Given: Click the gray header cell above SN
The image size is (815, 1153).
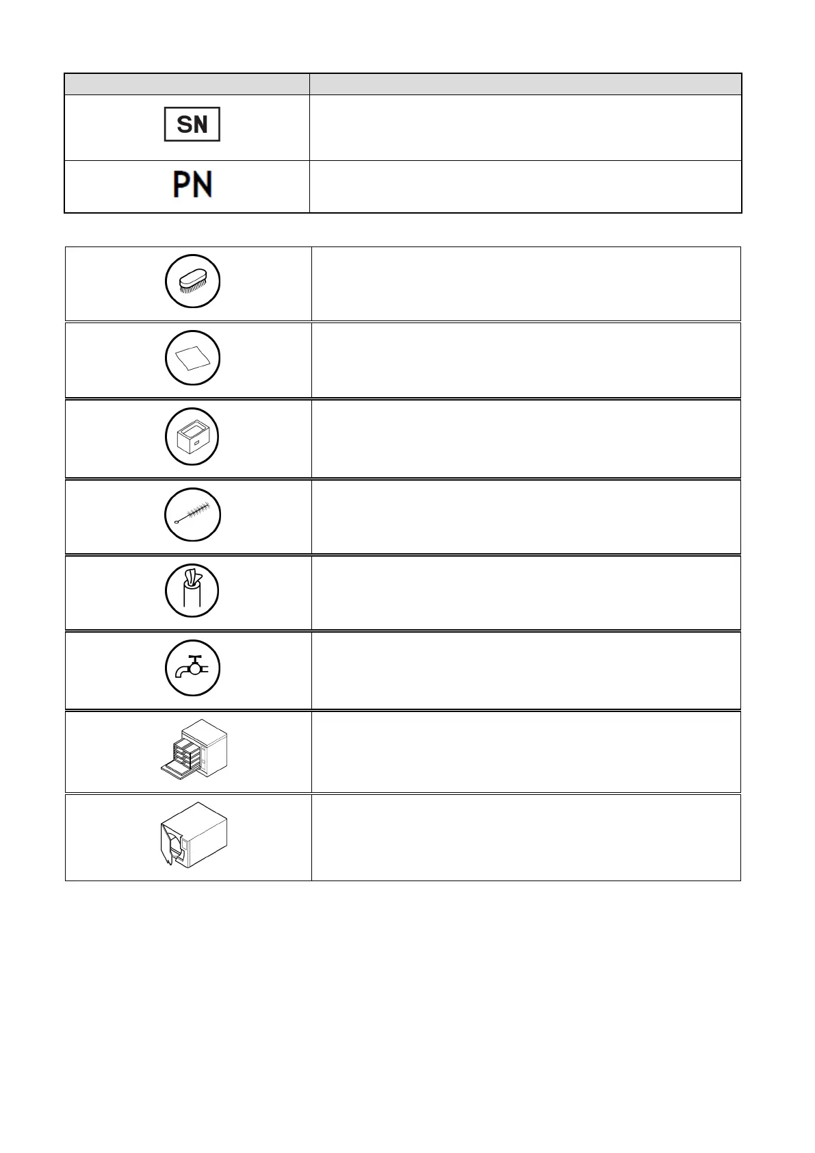Looking at the screenshot, I should (187, 84).
